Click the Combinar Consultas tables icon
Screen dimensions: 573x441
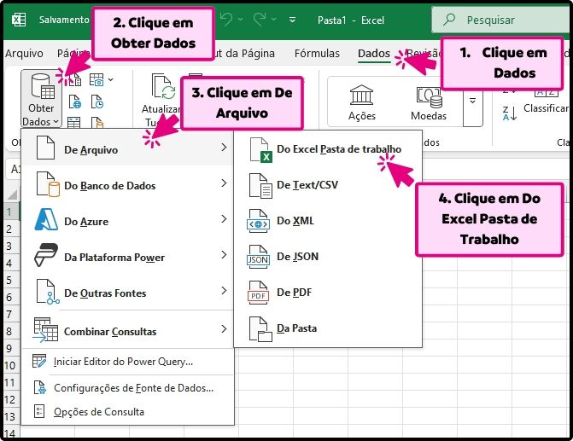(x=45, y=329)
